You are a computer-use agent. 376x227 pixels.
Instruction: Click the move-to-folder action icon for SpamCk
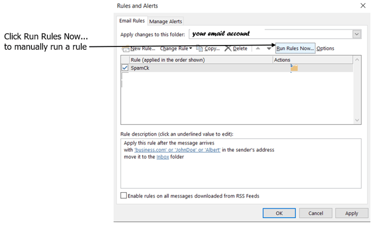[x=294, y=68]
